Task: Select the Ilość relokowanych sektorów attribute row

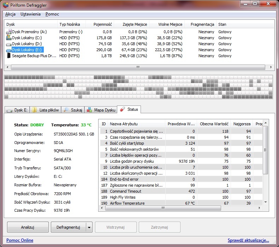Action: (181, 149)
